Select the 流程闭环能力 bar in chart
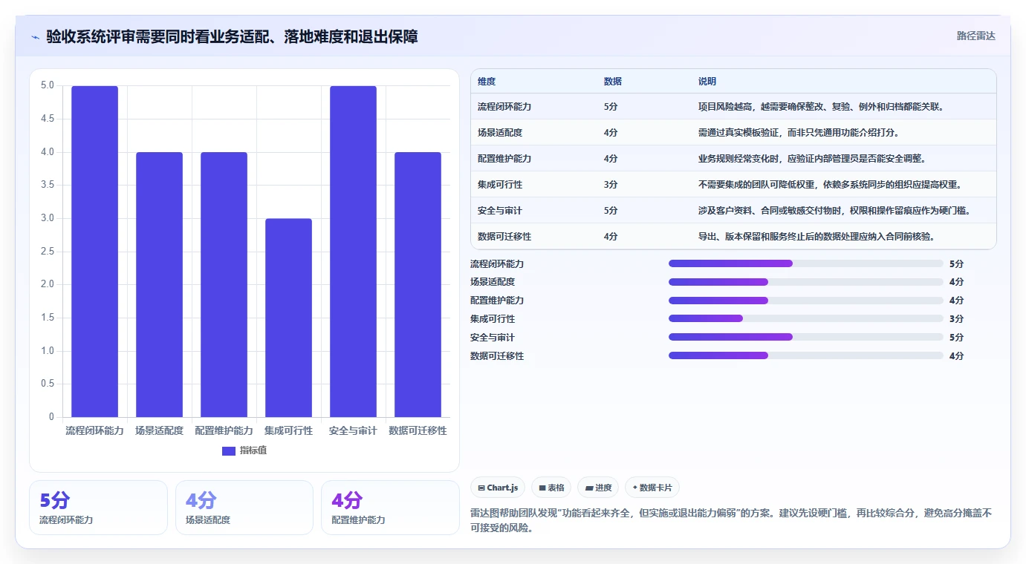1026x564 pixels. pyautogui.click(x=94, y=251)
